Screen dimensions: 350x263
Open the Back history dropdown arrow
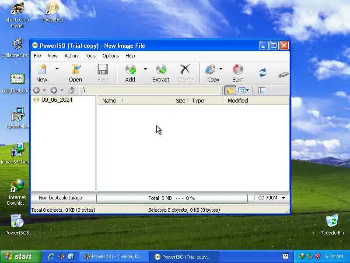[45, 90]
